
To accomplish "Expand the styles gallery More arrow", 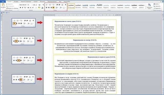I will pyautogui.click(x=146, y=8).
